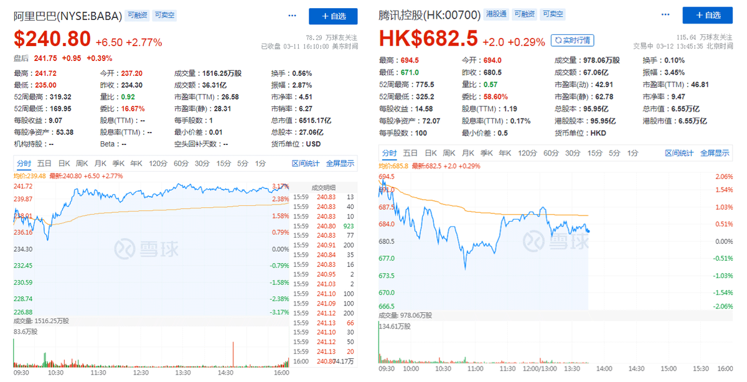Click the trade row with volume 923
747x382 pixels.
[x=324, y=226]
